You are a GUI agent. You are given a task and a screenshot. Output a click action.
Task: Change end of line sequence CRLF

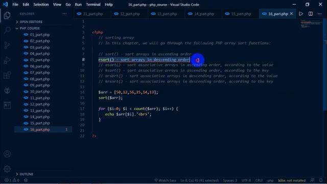click(x=259, y=180)
